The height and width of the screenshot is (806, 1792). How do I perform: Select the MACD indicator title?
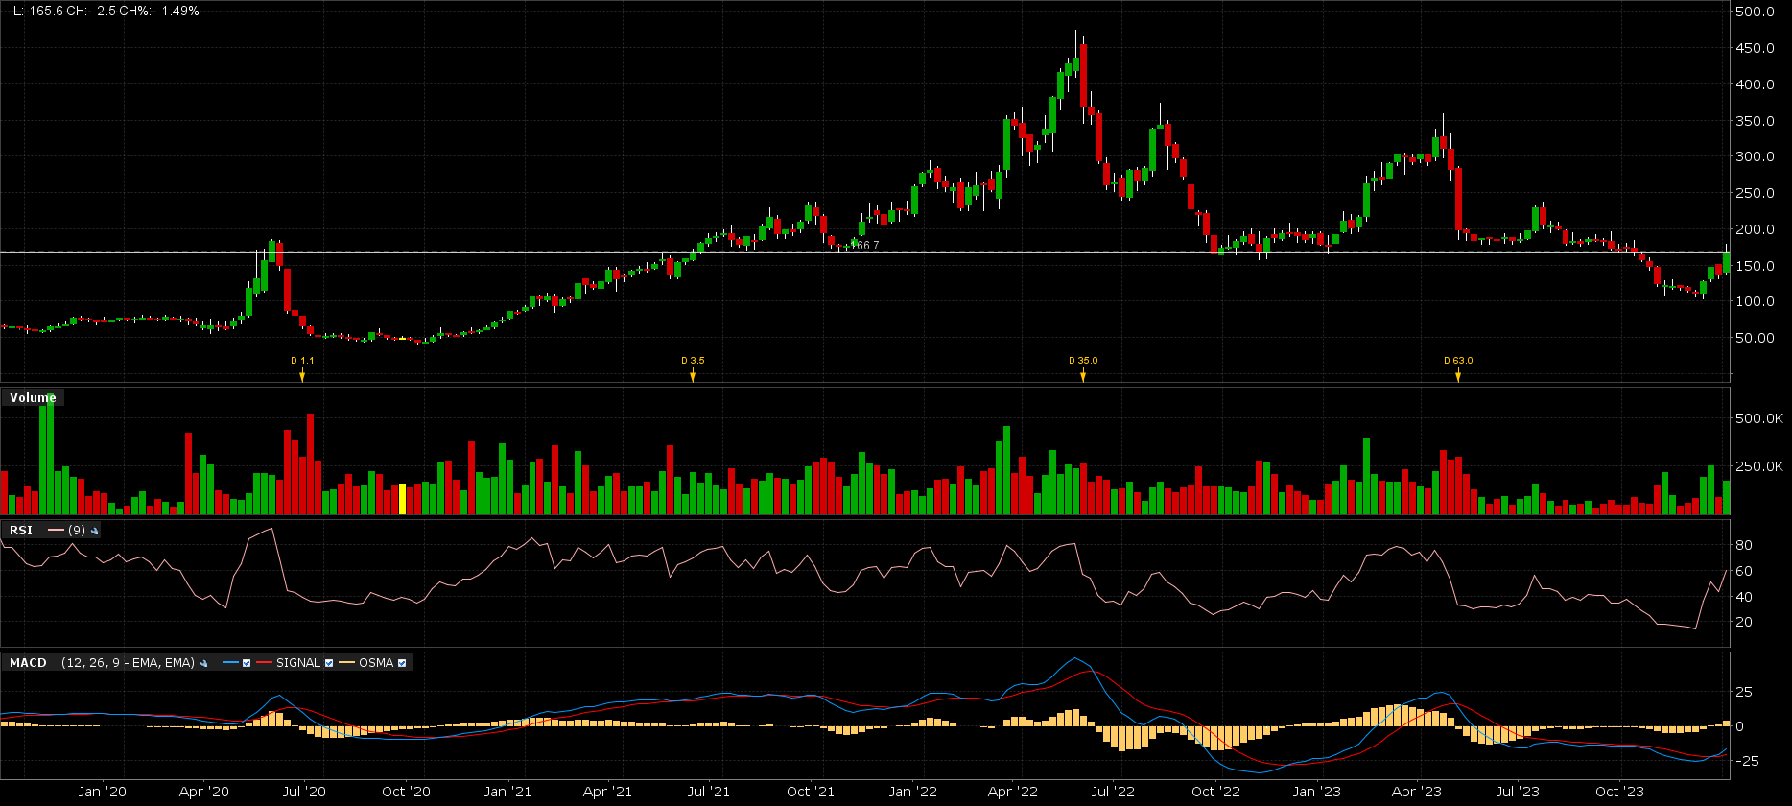point(28,663)
